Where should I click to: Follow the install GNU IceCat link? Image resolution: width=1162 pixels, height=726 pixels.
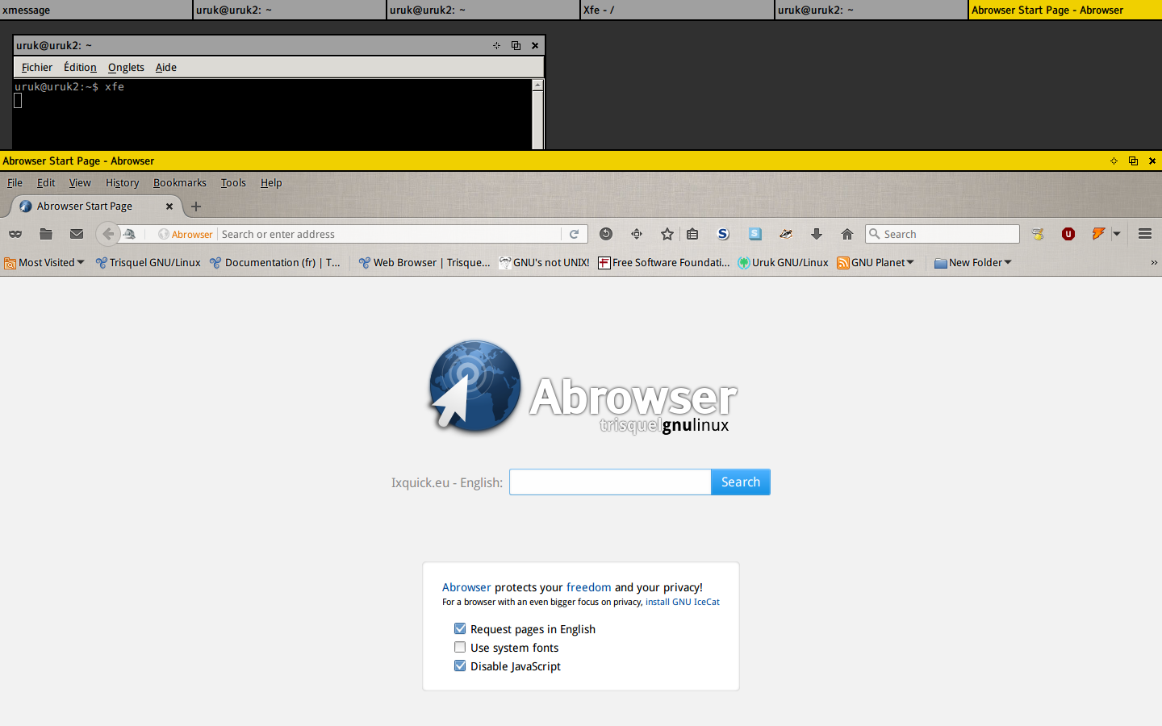point(683,602)
